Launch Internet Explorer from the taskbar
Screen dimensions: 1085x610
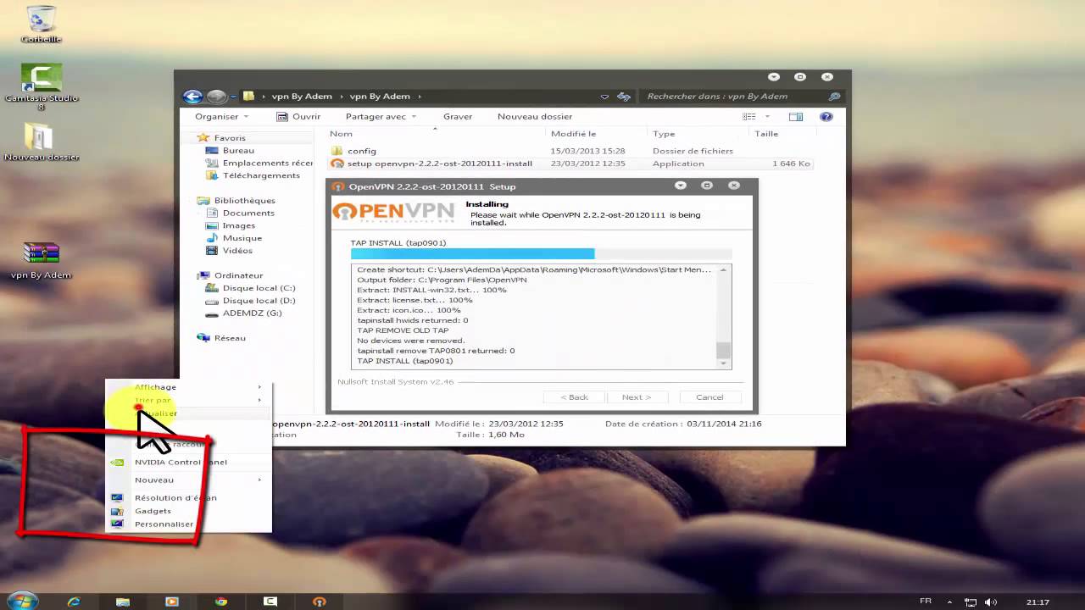[x=74, y=602]
